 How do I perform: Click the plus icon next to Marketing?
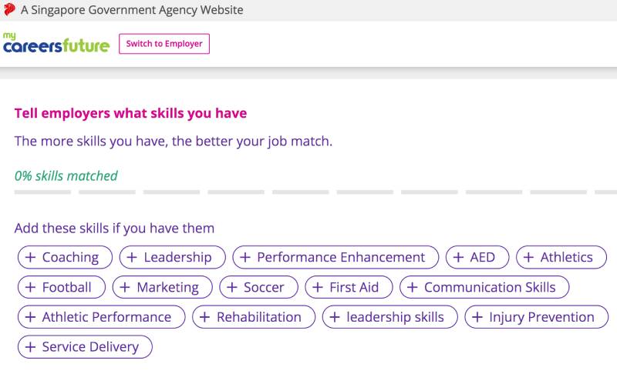(x=126, y=287)
